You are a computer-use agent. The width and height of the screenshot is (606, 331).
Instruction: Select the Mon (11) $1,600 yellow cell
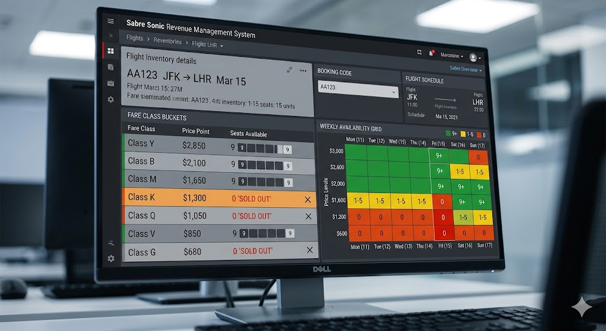(x=358, y=201)
